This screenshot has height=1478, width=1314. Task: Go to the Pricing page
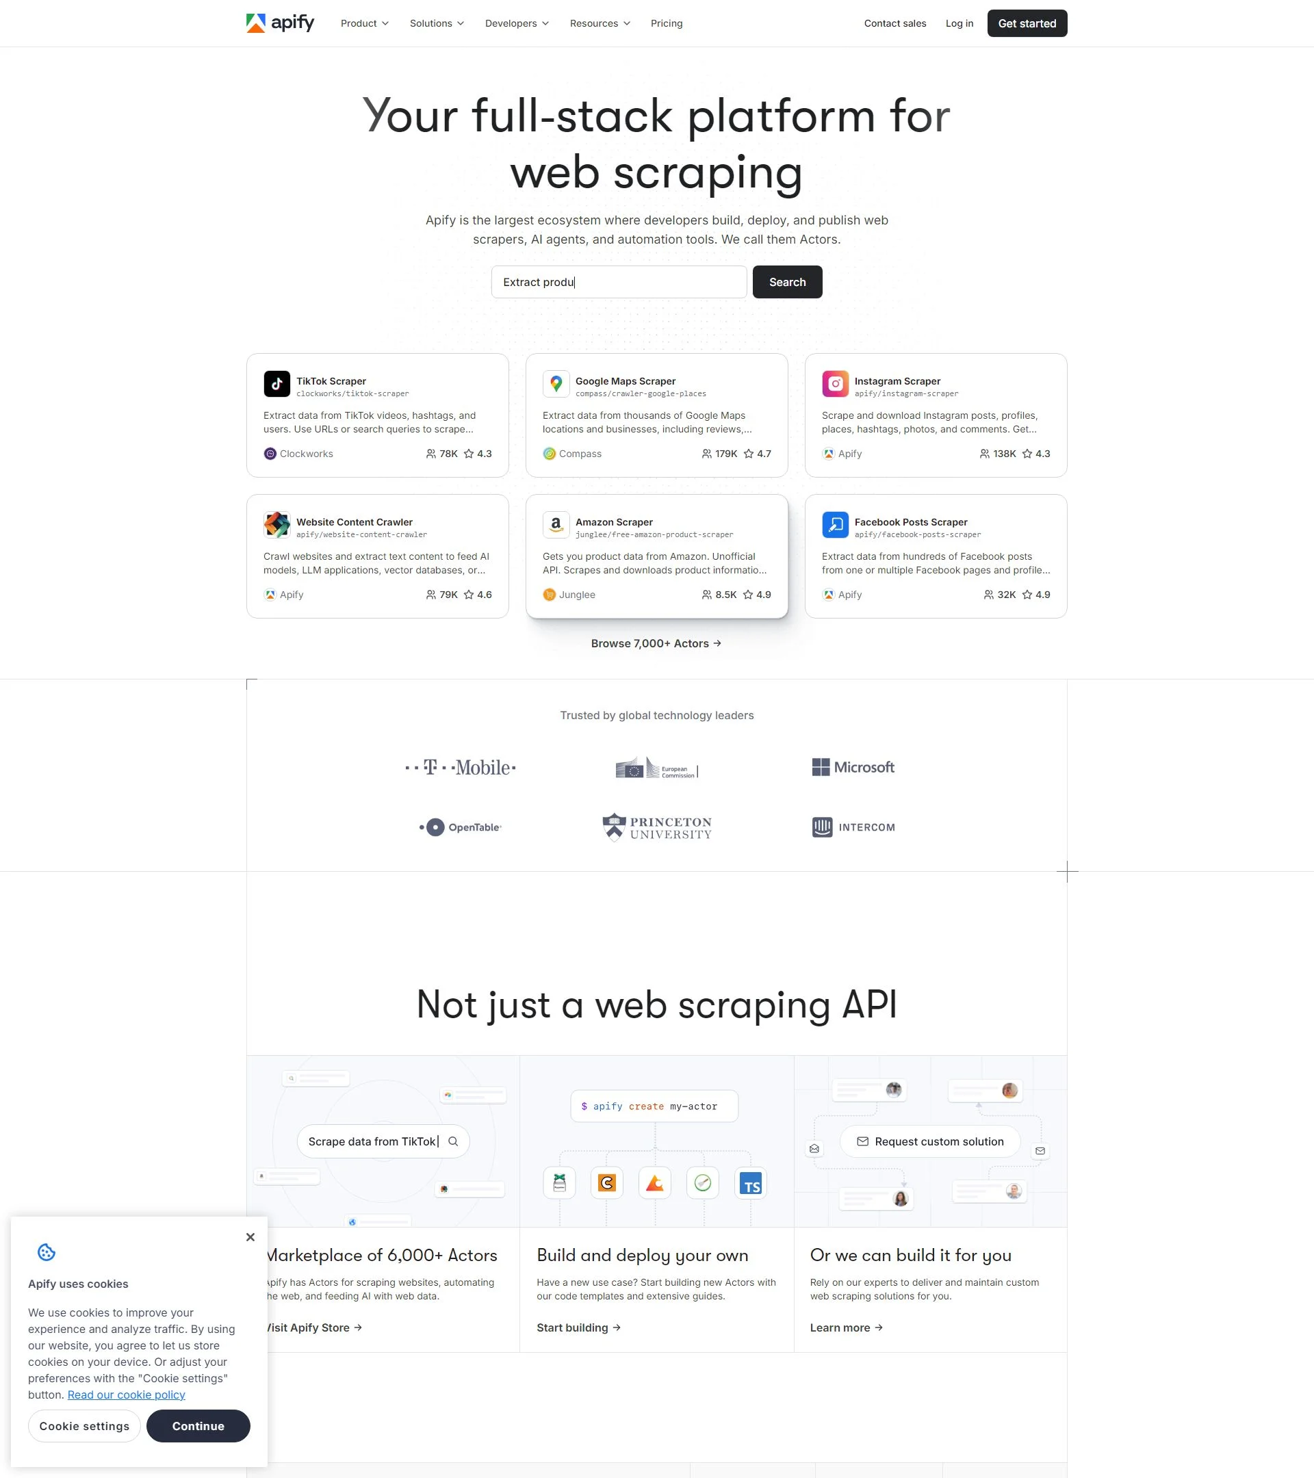tap(666, 23)
